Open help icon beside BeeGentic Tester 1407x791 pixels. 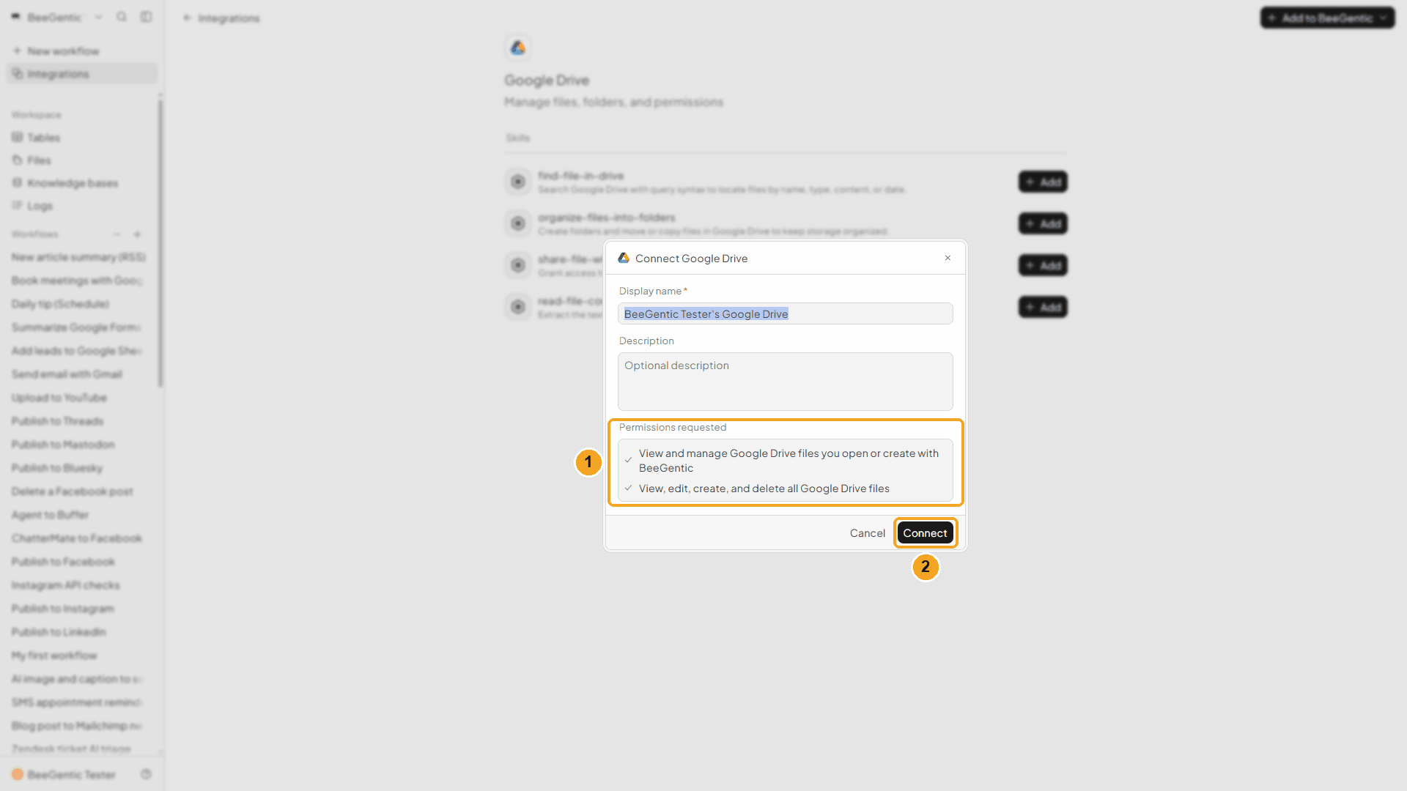[x=147, y=774]
